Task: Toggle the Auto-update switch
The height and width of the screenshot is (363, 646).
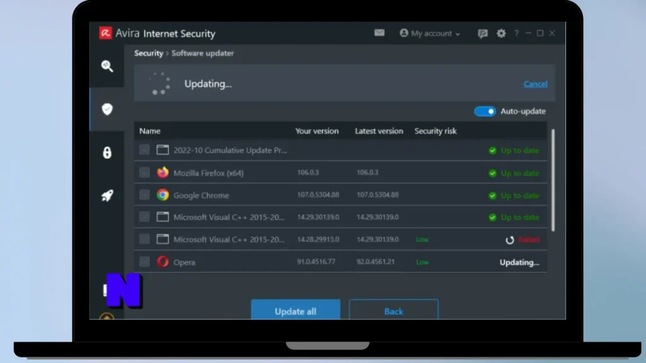Action: (x=485, y=111)
